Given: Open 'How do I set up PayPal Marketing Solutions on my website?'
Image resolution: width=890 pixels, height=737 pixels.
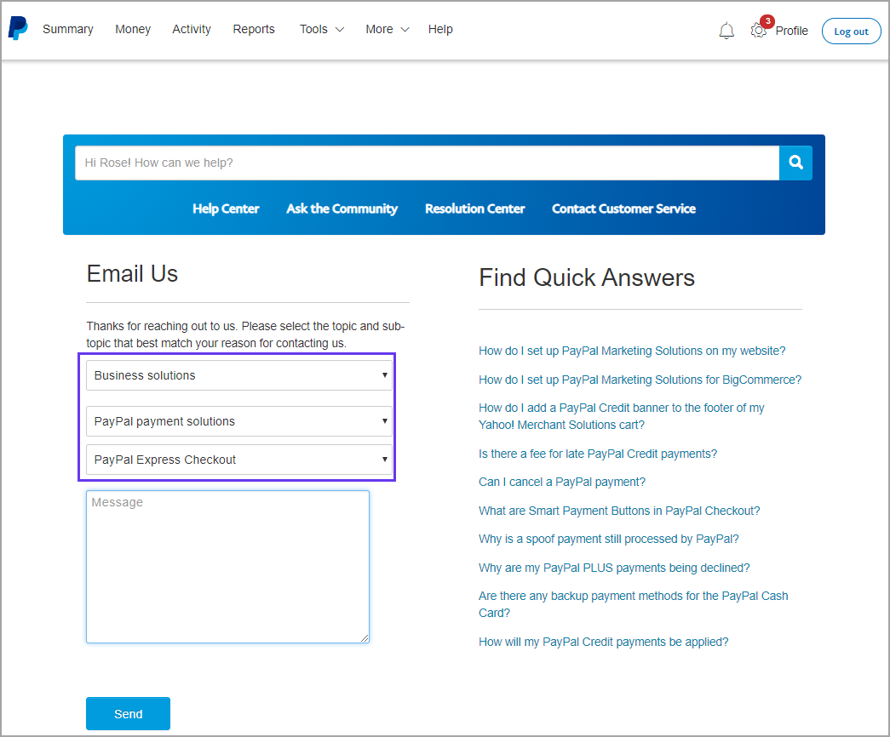Looking at the screenshot, I should pyautogui.click(x=632, y=351).
